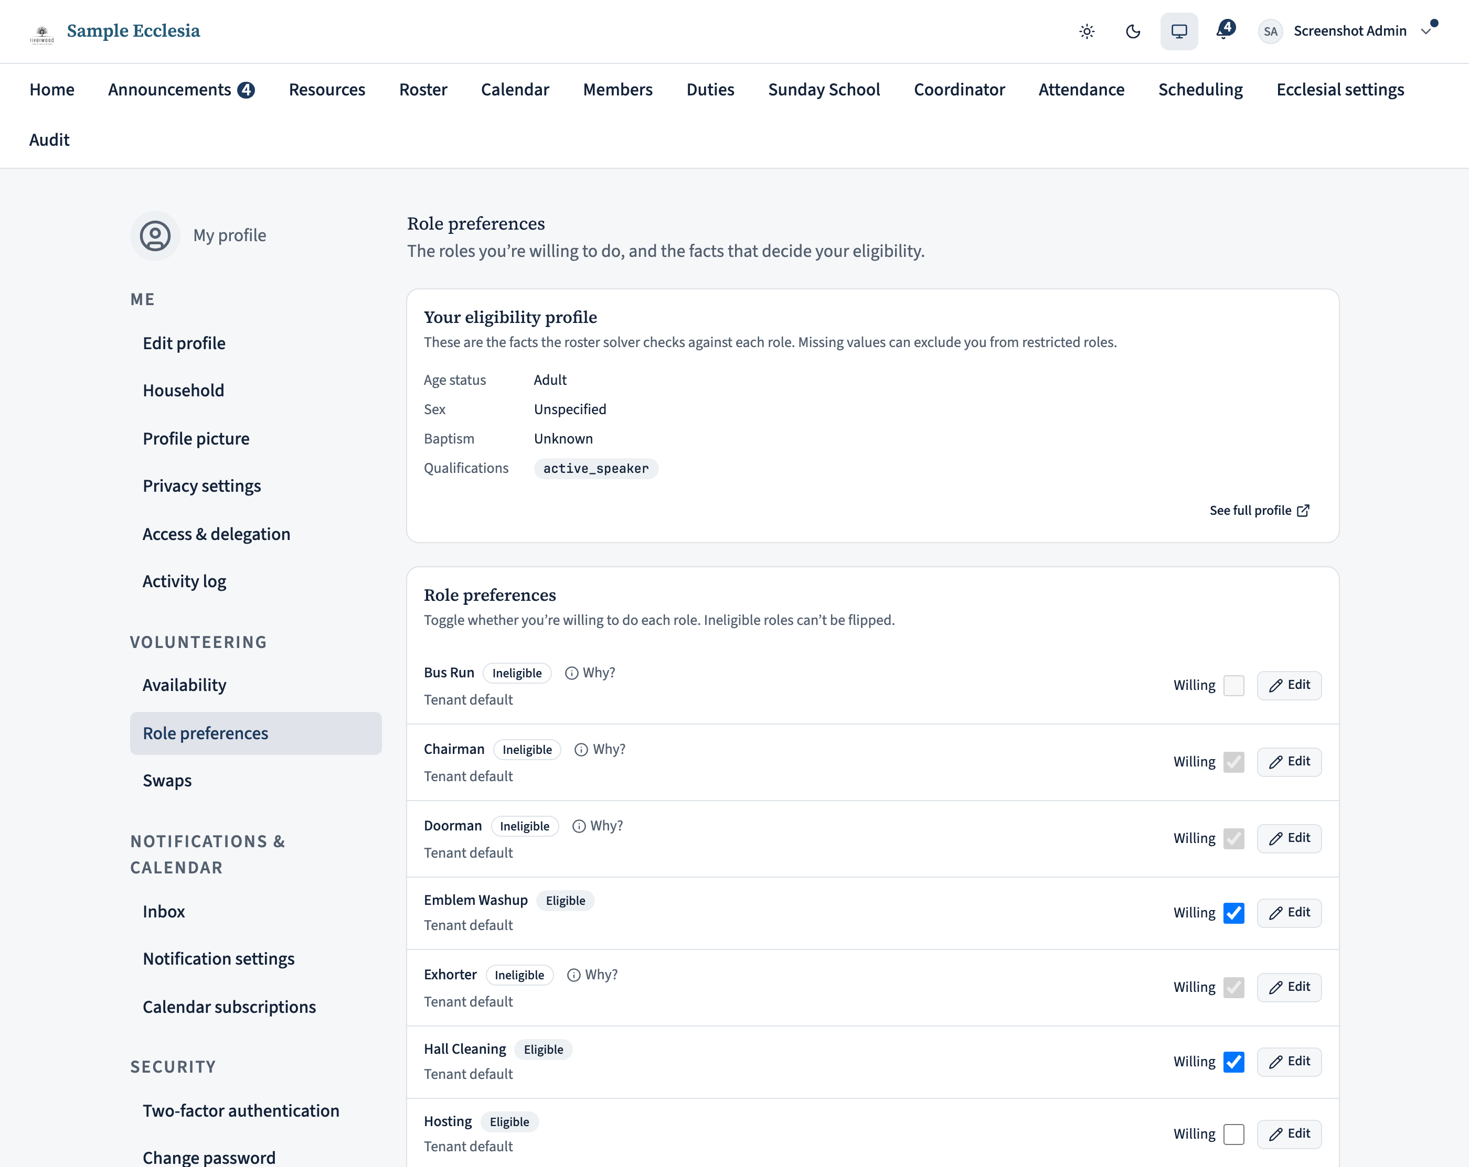Open See full profile link
The image size is (1469, 1167).
click(1259, 511)
